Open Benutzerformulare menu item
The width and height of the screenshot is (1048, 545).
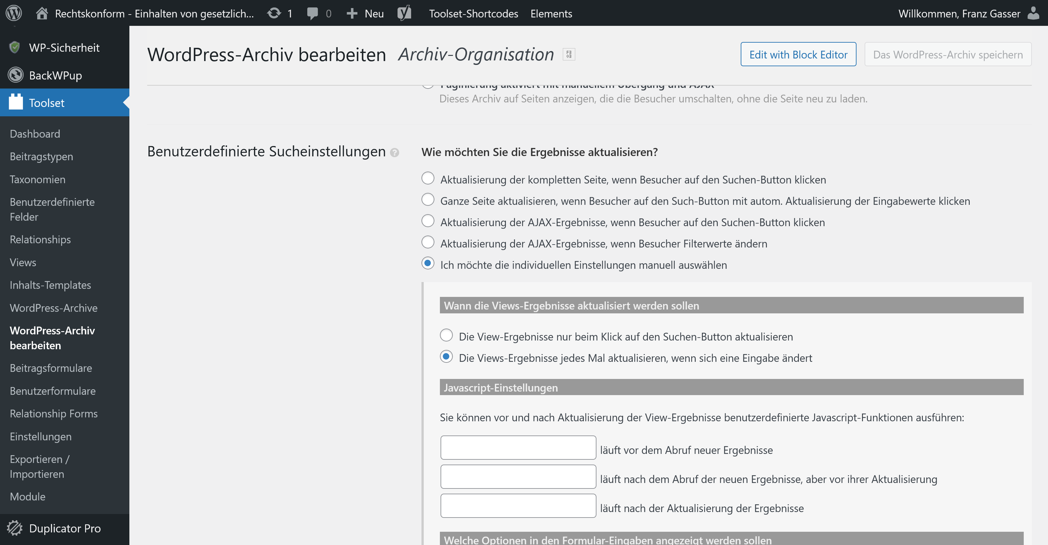pyautogui.click(x=53, y=391)
